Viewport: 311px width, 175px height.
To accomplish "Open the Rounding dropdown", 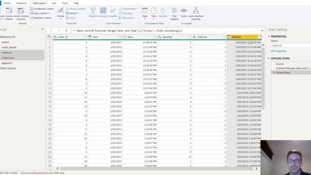I will (126, 13).
